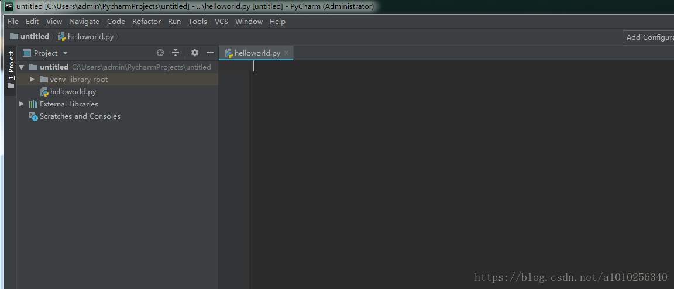Click the locate/scroll from source icon
674x289 pixels.
[x=160, y=53]
